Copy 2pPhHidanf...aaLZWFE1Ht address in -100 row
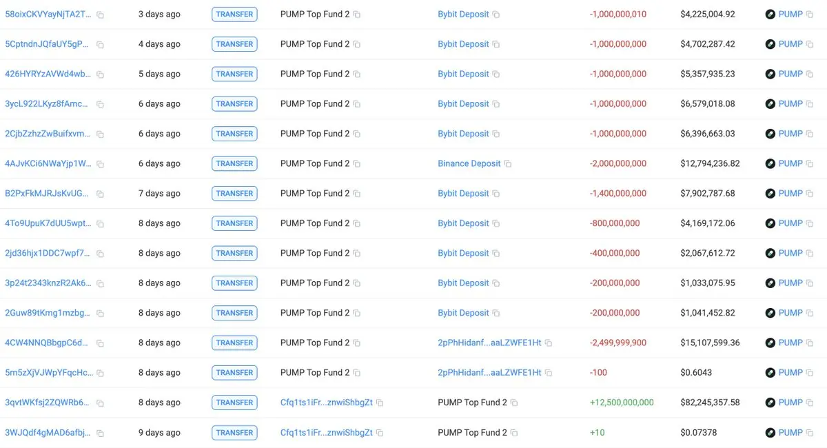Viewport: 827px width, 448px height. tap(549, 373)
